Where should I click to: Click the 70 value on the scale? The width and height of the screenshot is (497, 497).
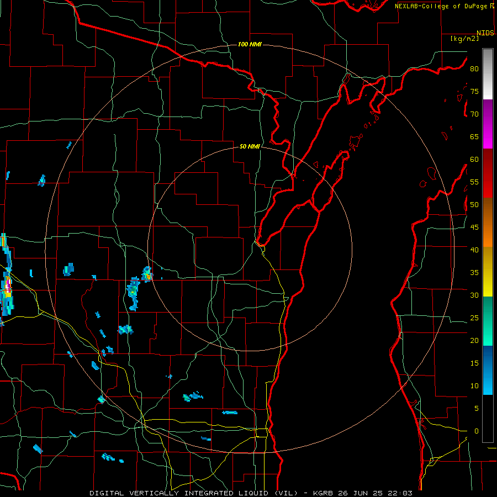[x=474, y=114]
